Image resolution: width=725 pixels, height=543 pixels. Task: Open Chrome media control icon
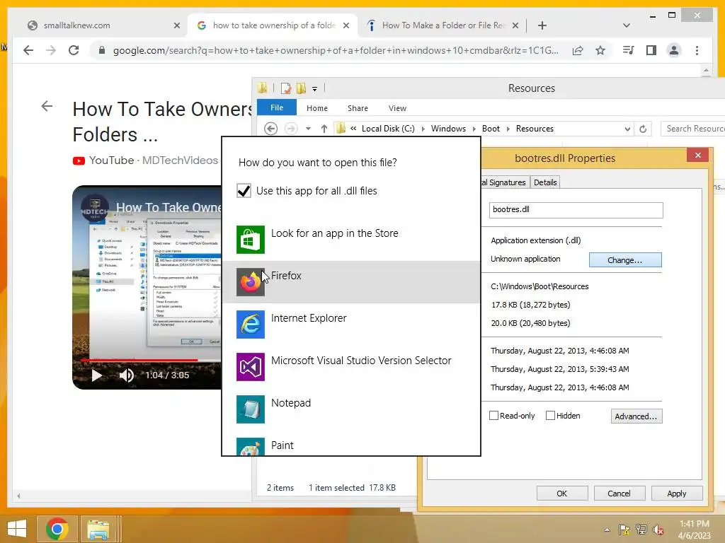pyautogui.click(x=629, y=50)
